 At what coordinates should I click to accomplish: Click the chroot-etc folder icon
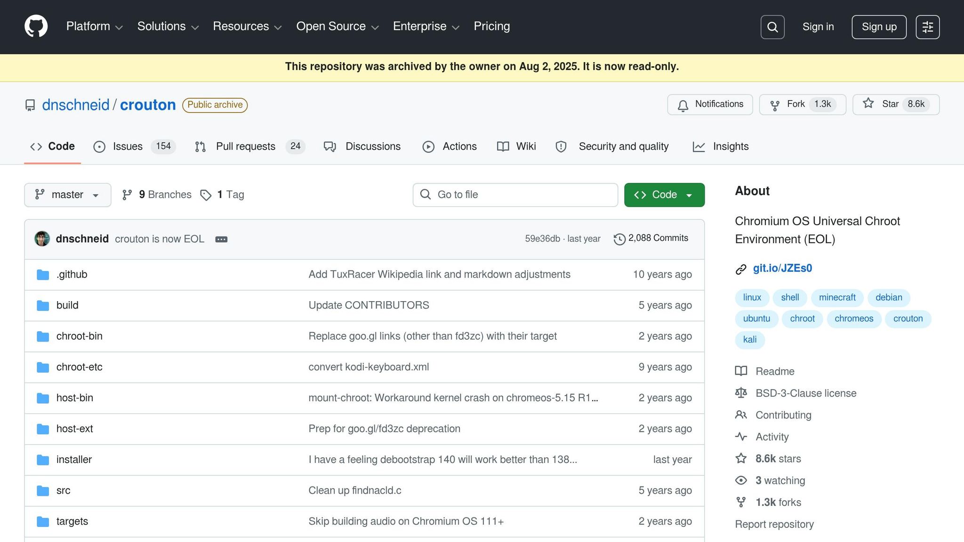click(x=43, y=367)
